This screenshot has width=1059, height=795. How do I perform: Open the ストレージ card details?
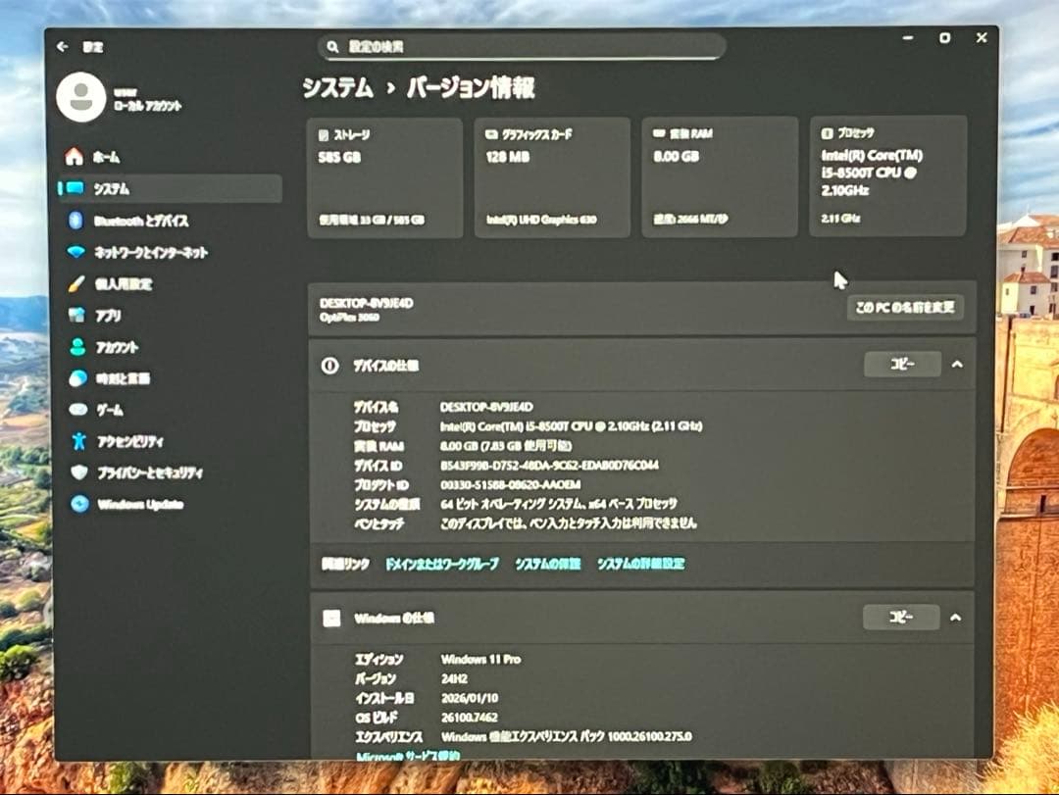pos(384,174)
